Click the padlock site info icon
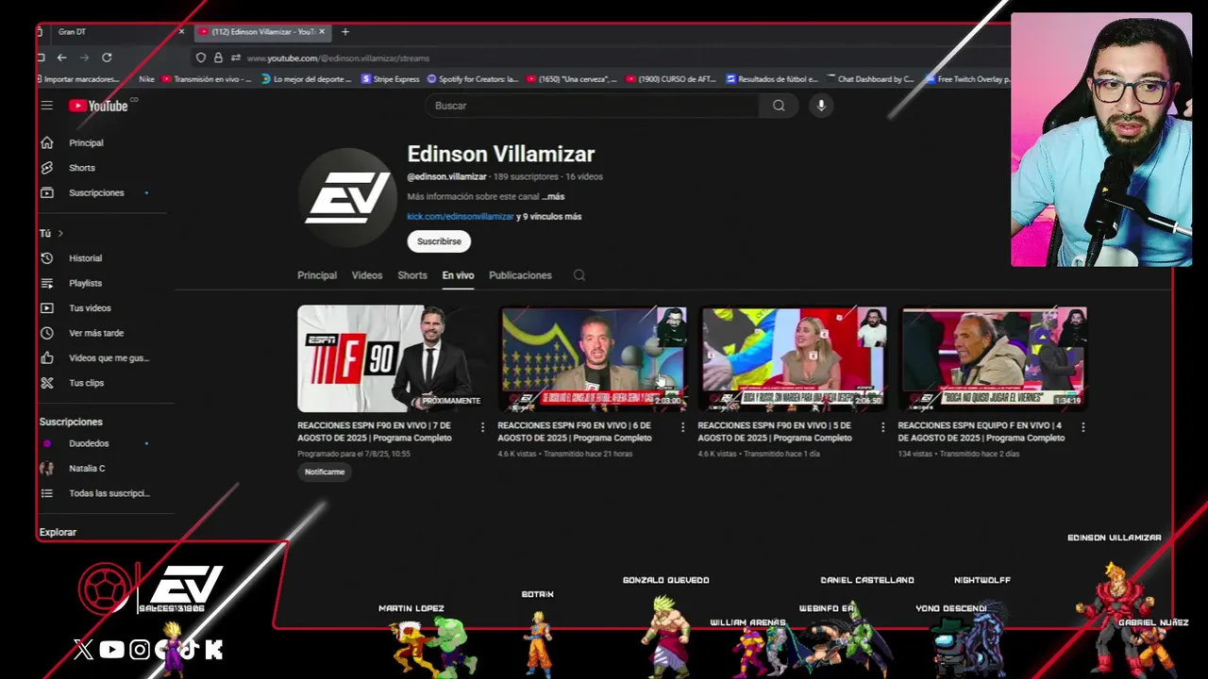 (218, 58)
